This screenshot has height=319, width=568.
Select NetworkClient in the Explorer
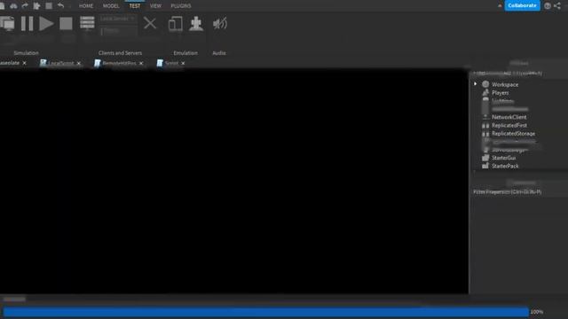pyautogui.click(x=509, y=117)
